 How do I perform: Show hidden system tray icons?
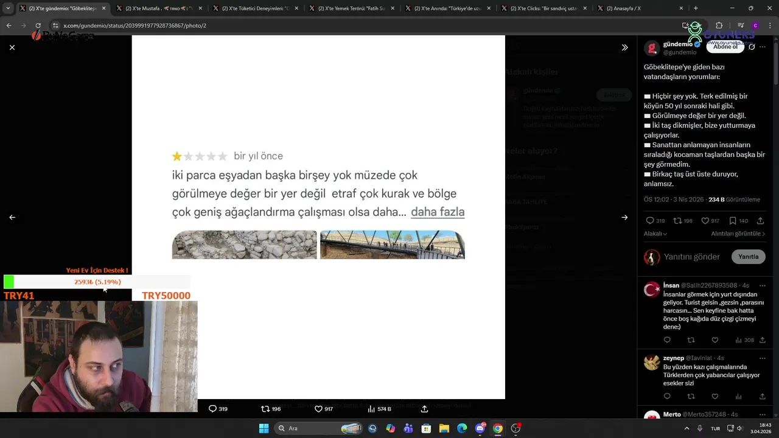687,428
